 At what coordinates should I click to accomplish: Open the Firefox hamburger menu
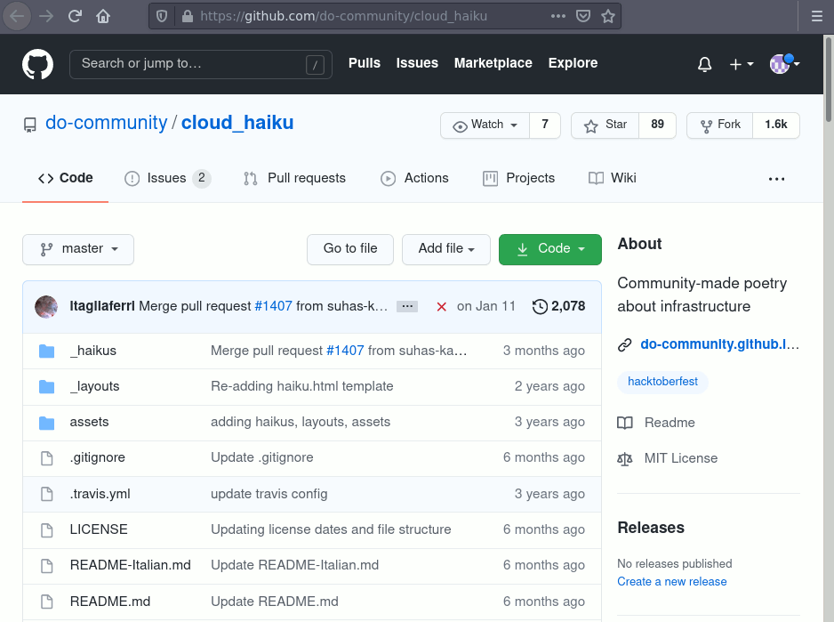tap(816, 16)
